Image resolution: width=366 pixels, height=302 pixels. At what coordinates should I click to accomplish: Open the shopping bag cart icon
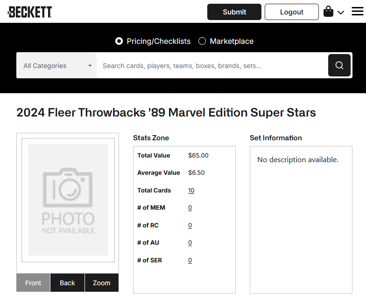328,11
